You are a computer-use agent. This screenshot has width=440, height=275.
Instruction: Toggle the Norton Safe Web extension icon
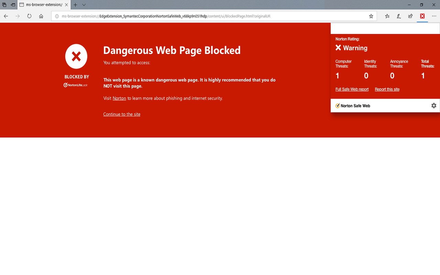click(x=422, y=16)
